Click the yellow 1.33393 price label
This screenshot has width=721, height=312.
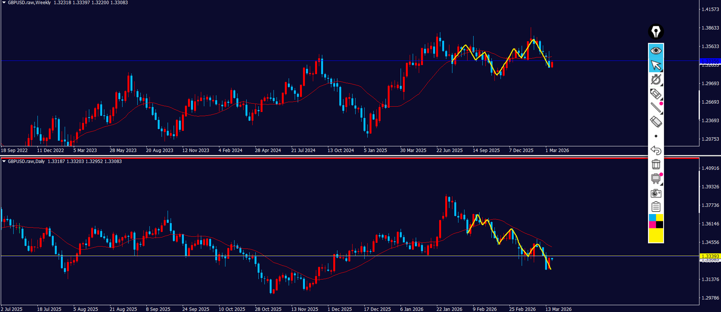710,256
